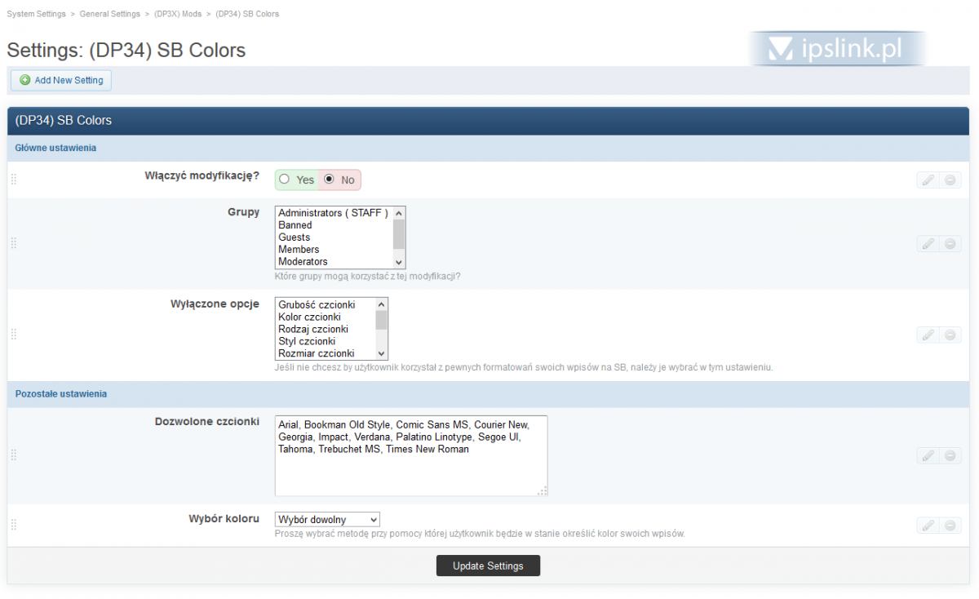Delete the Grupy setting via minus icon
This screenshot has width=979, height=599.
pyautogui.click(x=950, y=243)
